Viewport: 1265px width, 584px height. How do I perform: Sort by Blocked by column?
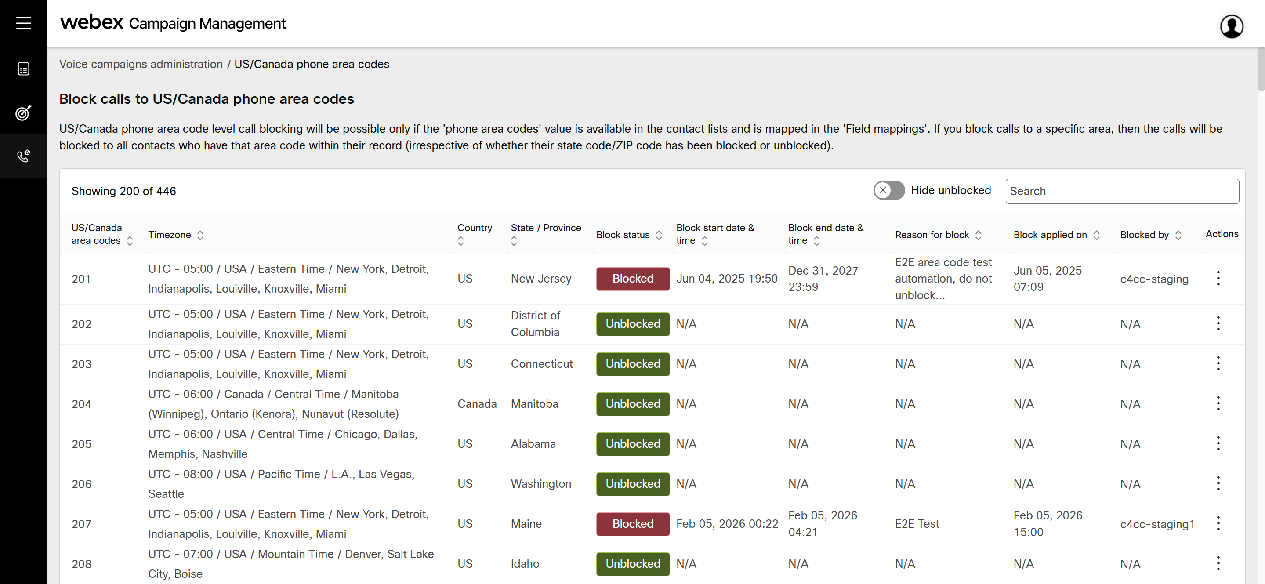point(1178,235)
